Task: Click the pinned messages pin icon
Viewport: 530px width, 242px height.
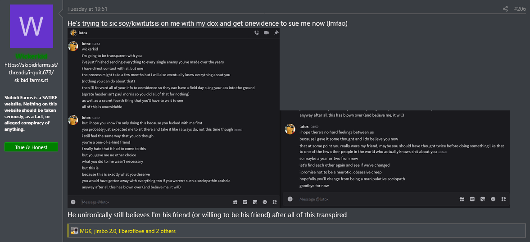Action: point(276,32)
